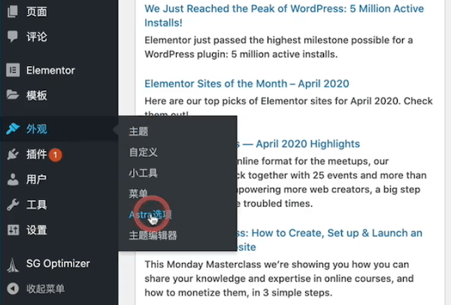Image resolution: width=451 pixels, height=305 pixels.
Task: Open Astra选项 in the submenu
Action: (x=150, y=214)
